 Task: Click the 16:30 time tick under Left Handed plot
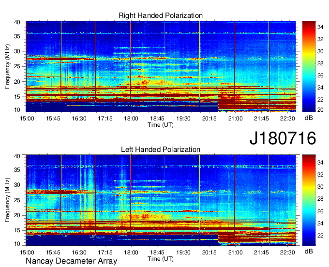click(79, 252)
